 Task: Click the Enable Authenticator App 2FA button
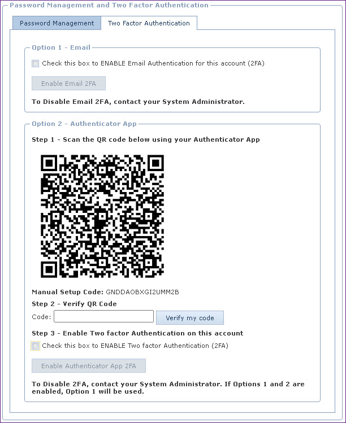[x=89, y=366]
